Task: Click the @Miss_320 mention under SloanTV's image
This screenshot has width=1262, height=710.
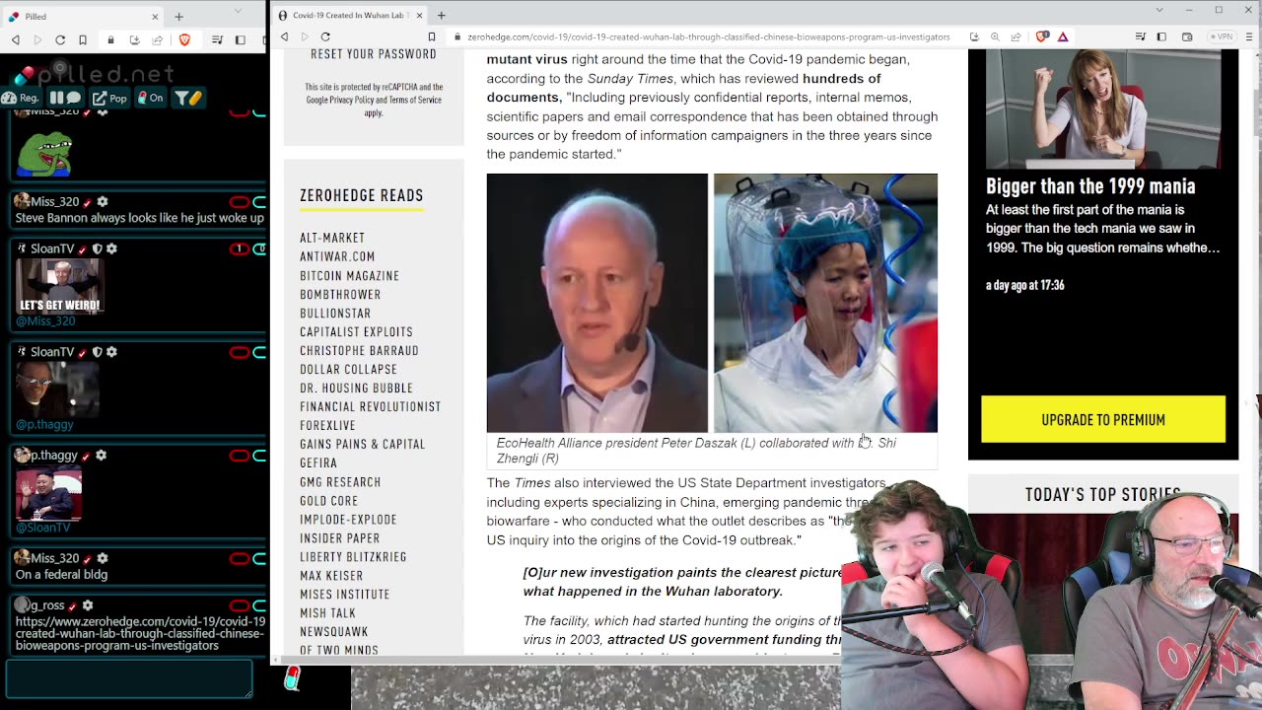Action: [x=45, y=320]
